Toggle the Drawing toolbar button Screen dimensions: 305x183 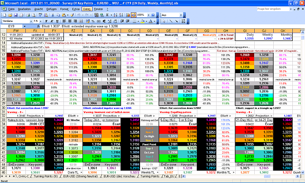[x=133, y=15]
